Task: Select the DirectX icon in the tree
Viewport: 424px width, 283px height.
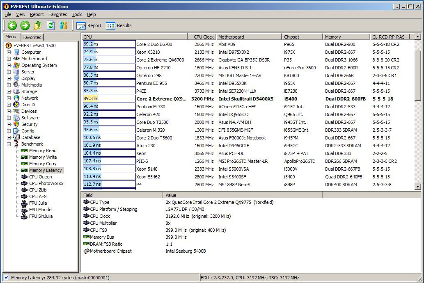Action: (x=16, y=105)
